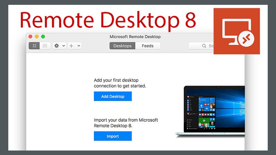Close the Microsoft Remote Desktop window
276x155 pixels.
(x=30, y=37)
